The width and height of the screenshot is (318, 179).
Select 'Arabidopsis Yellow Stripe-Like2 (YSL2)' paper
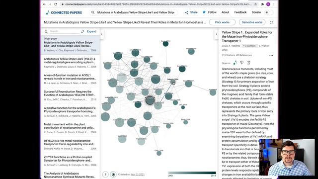[x=70, y=62]
